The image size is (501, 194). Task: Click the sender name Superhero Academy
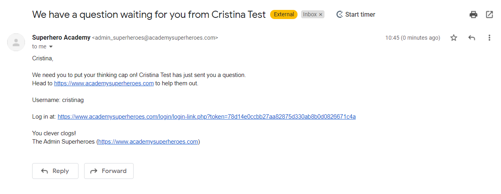point(61,38)
